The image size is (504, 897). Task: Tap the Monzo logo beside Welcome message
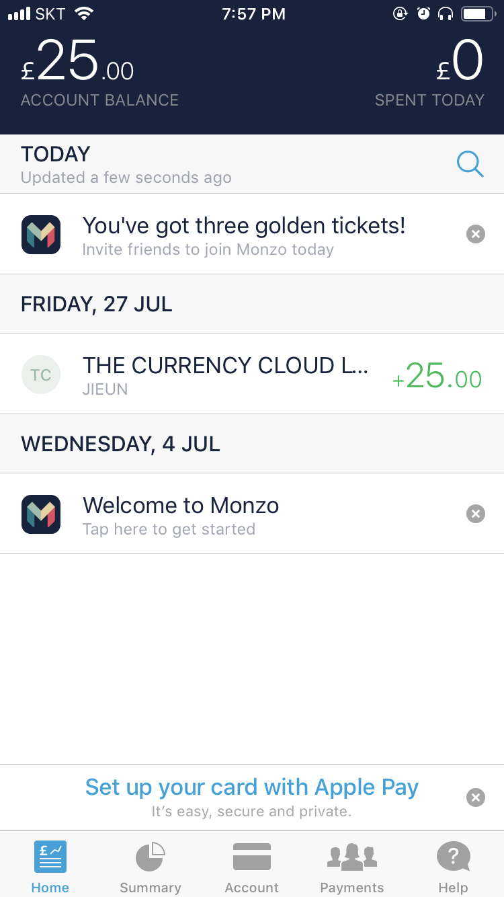tap(41, 514)
